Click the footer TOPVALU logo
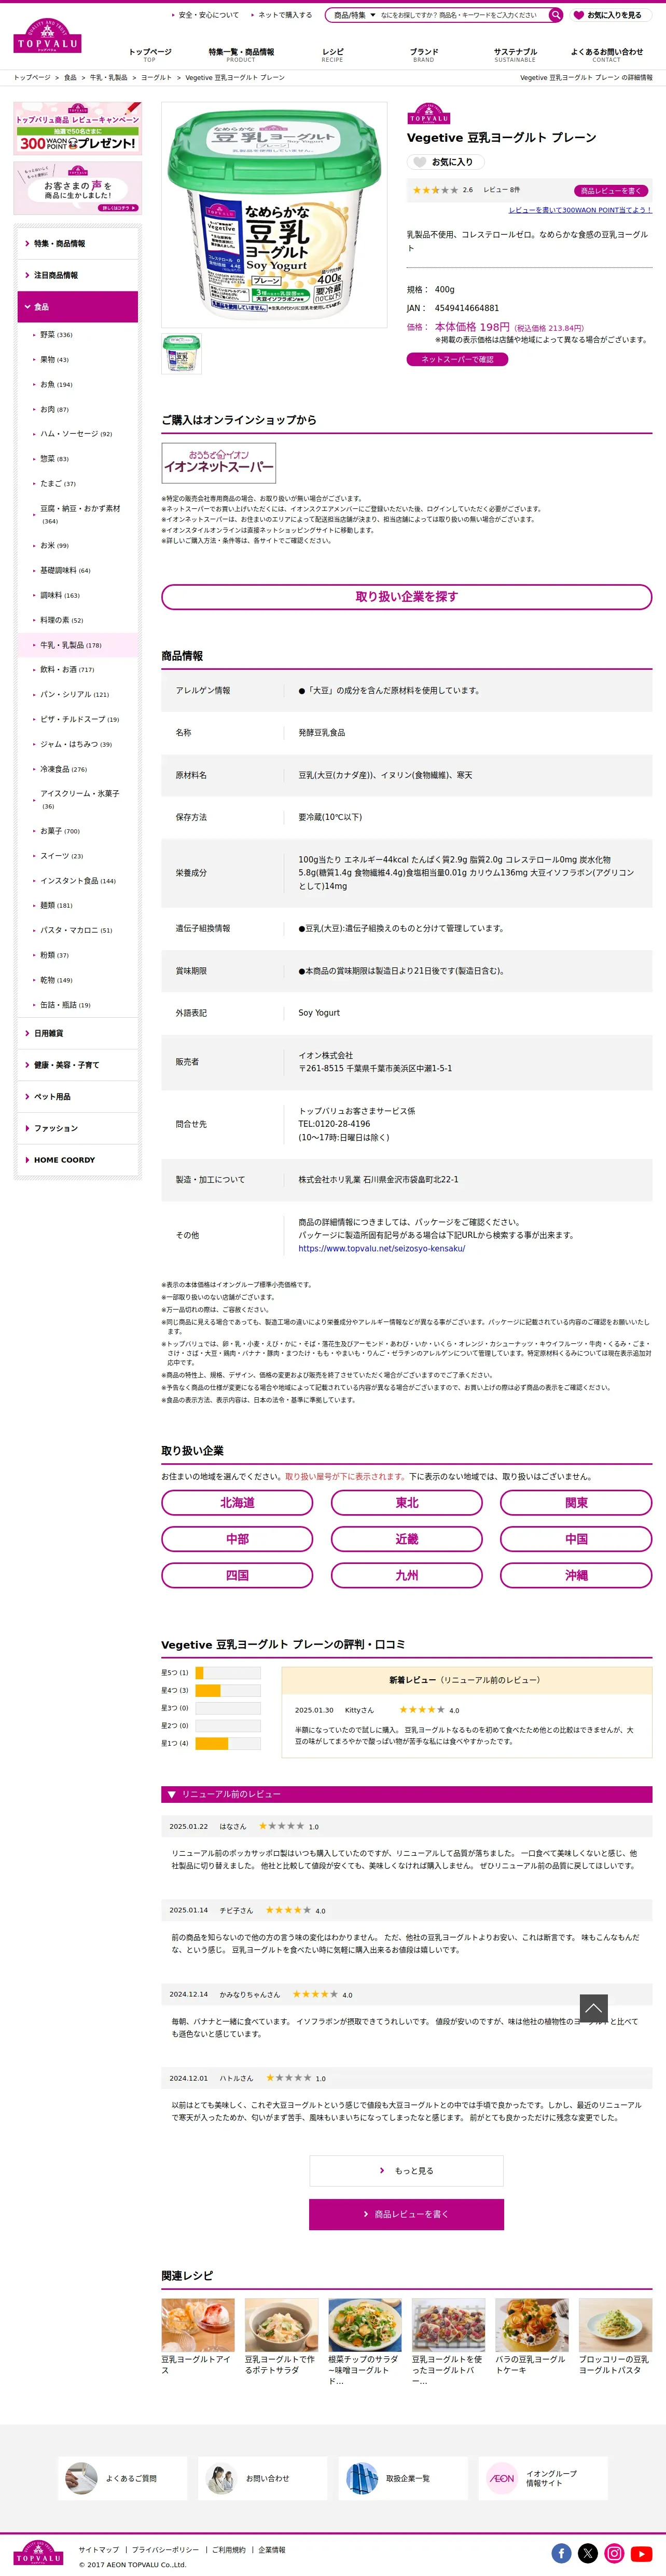This screenshot has width=666, height=2576. (x=39, y=2553)
